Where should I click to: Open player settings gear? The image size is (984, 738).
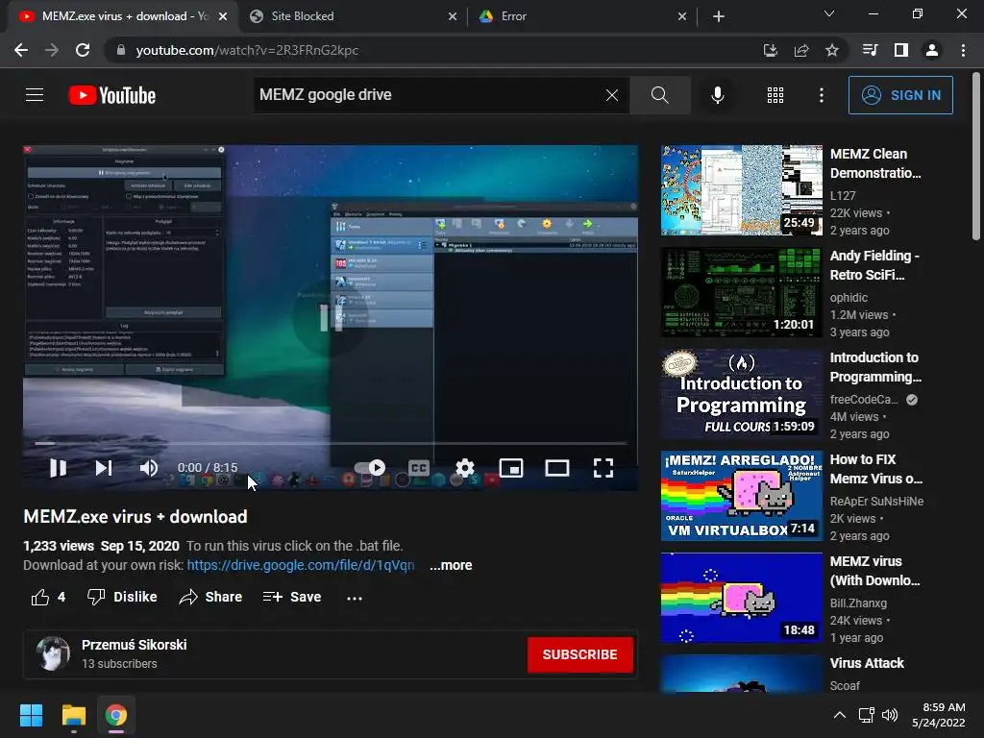click(464, 468)
